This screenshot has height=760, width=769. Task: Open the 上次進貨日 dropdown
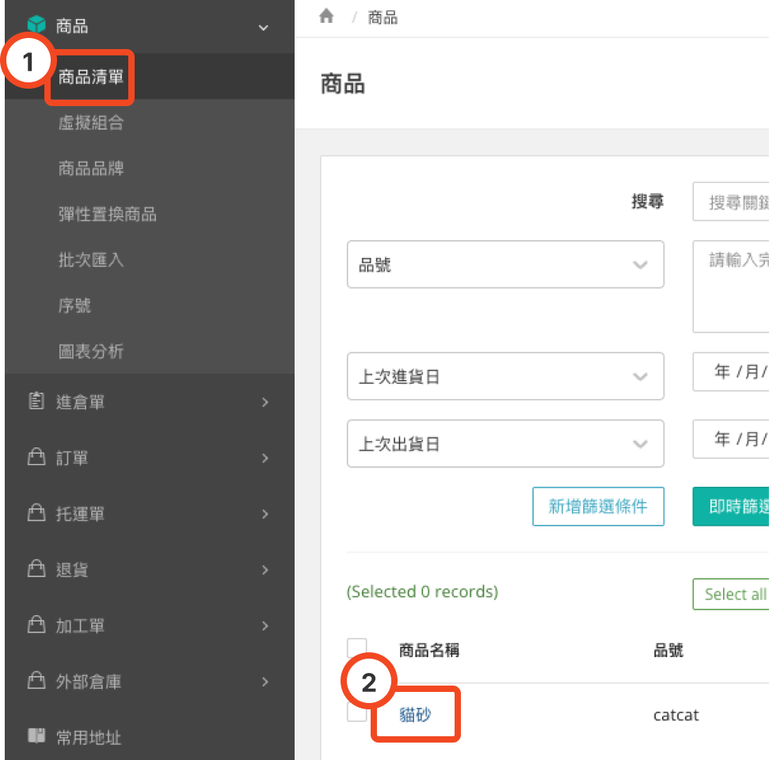pyautogui.click(x=505, y=377)
